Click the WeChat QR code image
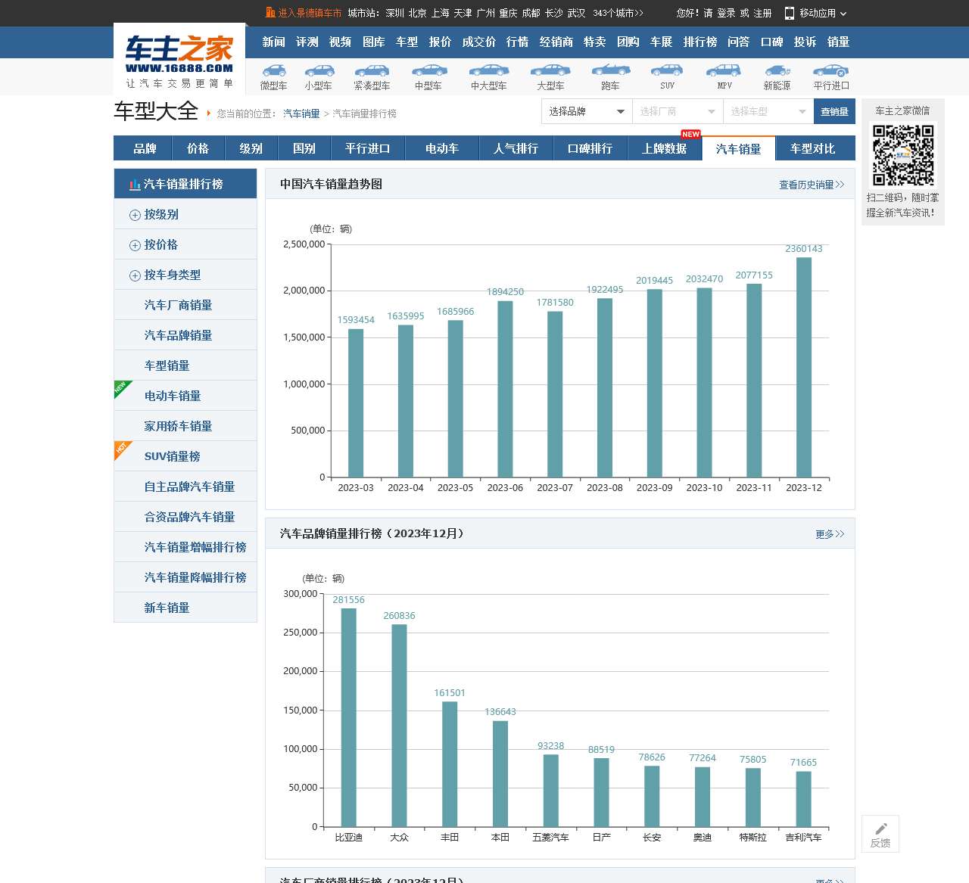The image size is (969, 883). [x=903, y=155]
